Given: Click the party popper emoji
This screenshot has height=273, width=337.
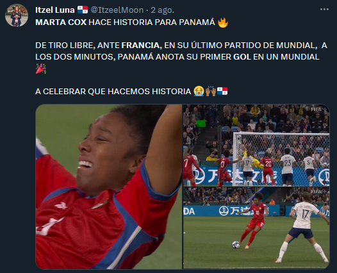Looking at the screenshot, I should tap(41, 69).
